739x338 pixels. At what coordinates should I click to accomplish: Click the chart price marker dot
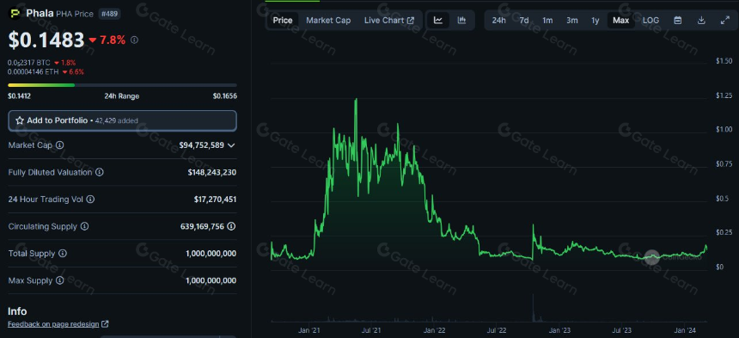[652, 257]
